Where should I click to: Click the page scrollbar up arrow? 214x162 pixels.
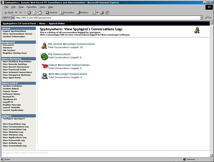pos(211,23)
